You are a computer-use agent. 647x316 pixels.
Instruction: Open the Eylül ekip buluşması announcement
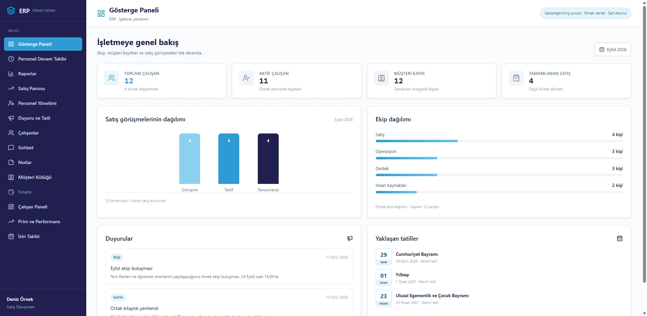click(x=229, y=267)
